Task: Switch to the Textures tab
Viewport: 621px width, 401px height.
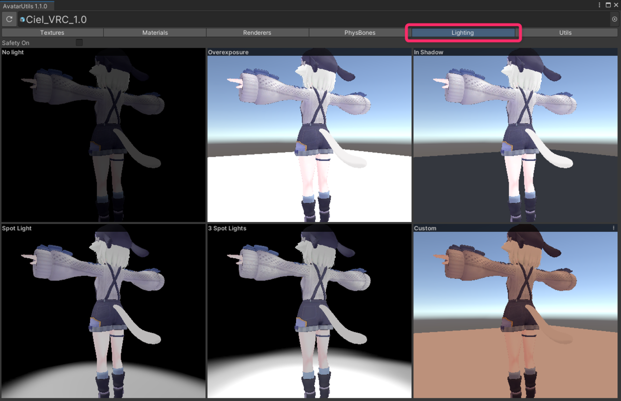Action: (52, 33)
